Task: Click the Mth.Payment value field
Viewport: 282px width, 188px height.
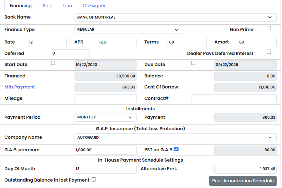Action: [x=106, y=87]
